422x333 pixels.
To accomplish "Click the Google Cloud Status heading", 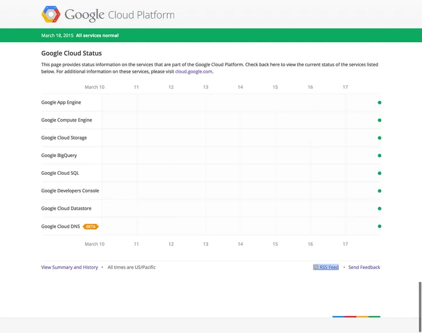I will pos(72,53).
